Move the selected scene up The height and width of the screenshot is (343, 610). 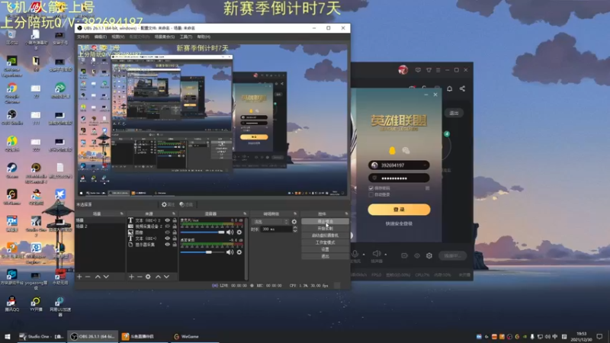coord(98,277)
